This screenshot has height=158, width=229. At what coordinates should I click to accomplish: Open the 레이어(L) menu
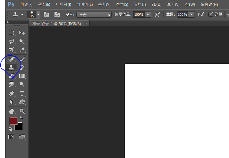[85, 5]
